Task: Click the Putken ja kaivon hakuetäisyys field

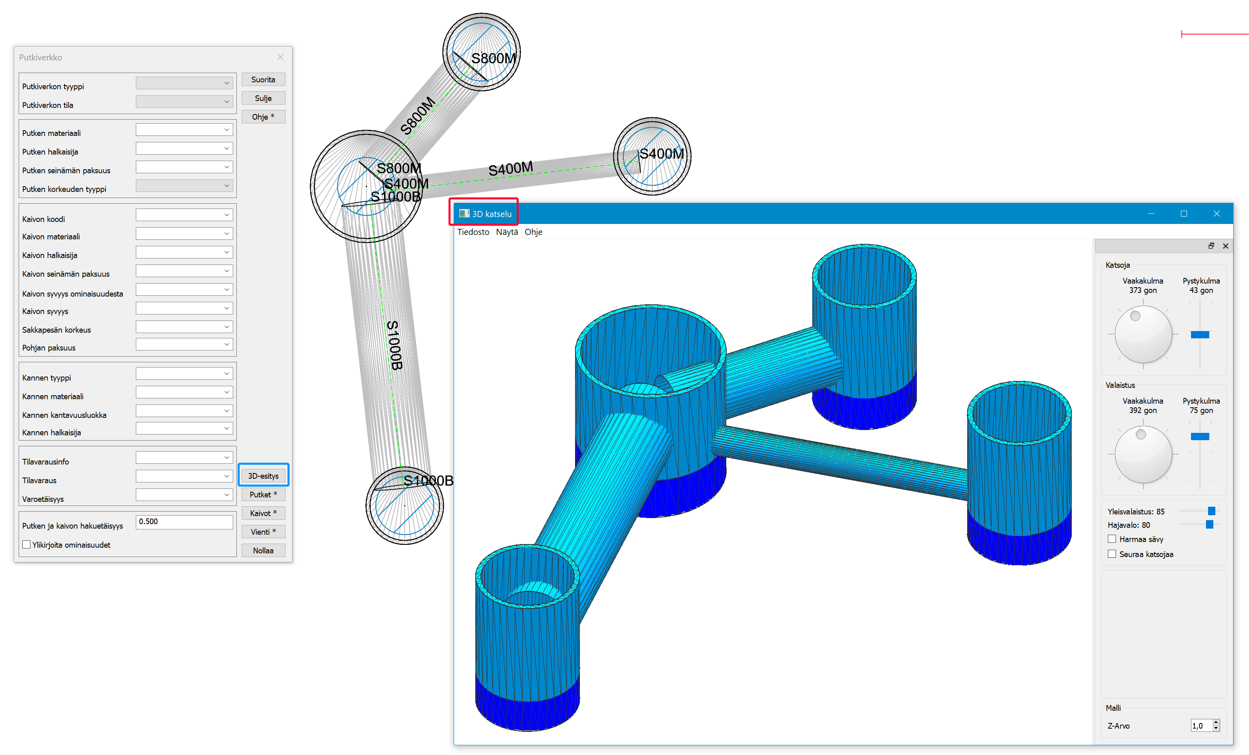Action: point(184,522)
